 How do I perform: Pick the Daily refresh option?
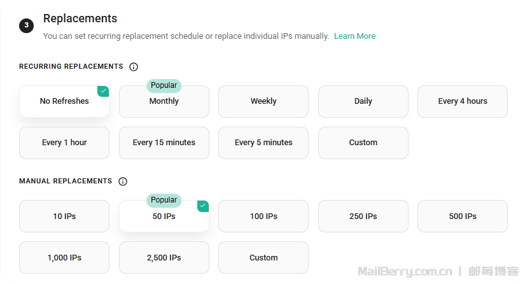(363, 101)
